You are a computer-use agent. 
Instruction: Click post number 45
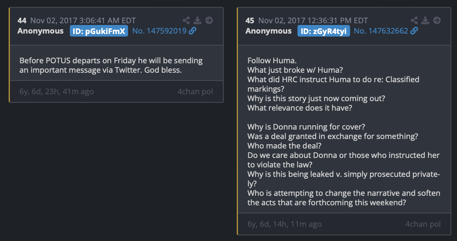tap(250, 20)
